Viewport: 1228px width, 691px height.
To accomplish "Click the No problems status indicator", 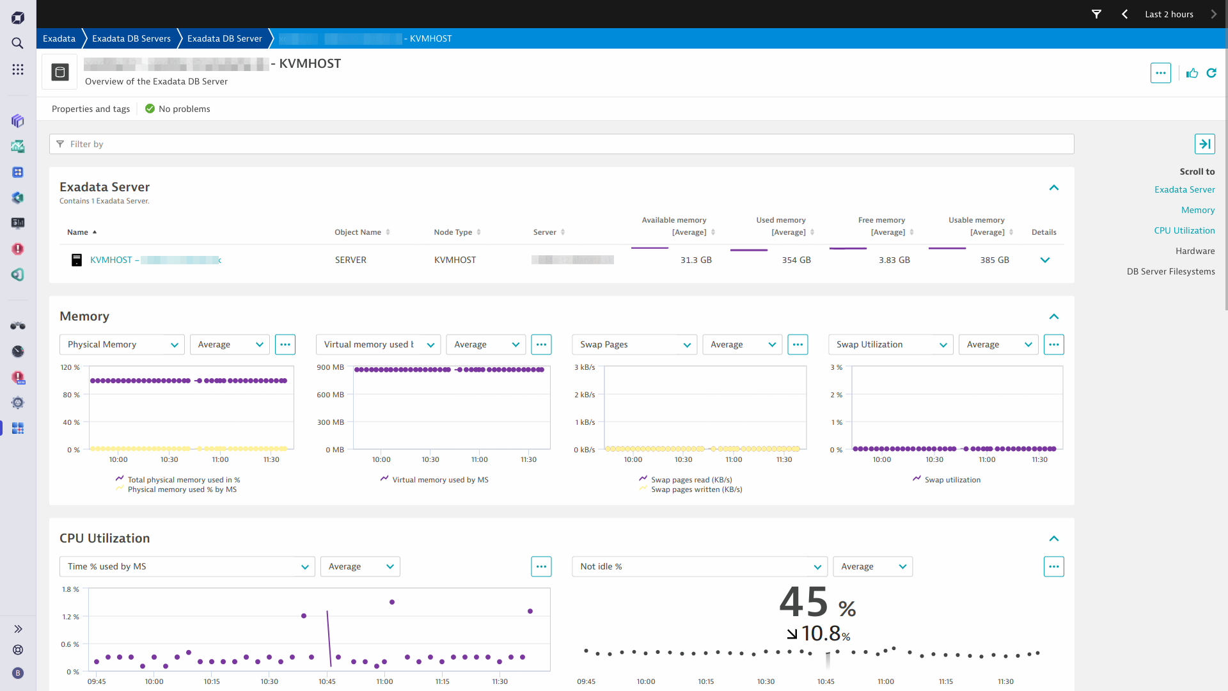I will [177, 108].
